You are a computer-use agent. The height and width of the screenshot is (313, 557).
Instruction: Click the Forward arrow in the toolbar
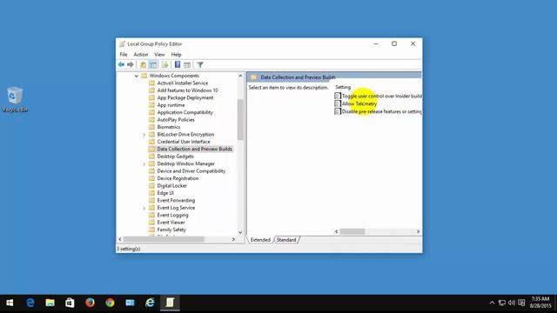[131, 64]
